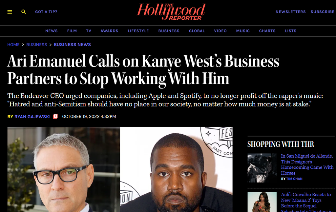The image size is (336, 212).
Task: Open the Got a Tip link
Action: (x=46, y=12)
